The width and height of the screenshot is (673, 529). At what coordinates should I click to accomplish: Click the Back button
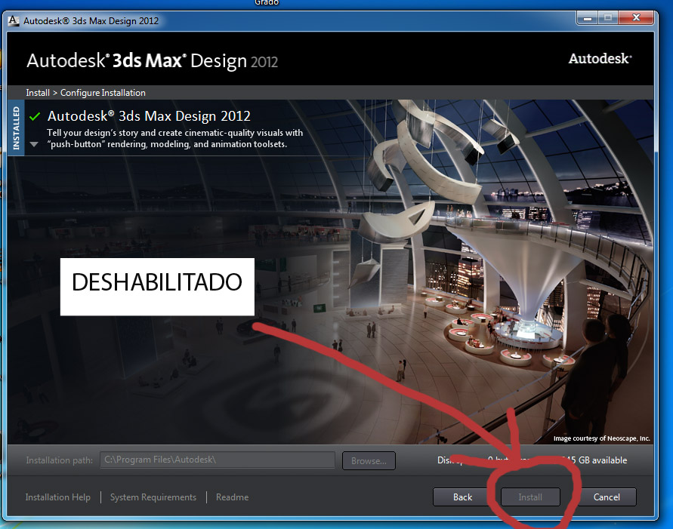[x=462, y=497]
